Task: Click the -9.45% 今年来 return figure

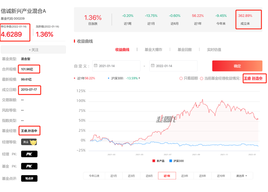Action: [x=221, y=16]
